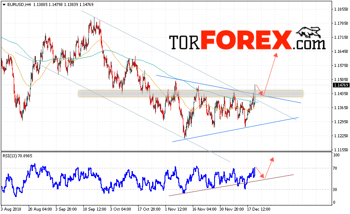Select the RSI 70 level label
Viewport: 350px width, 214px height.
point(335,168)
